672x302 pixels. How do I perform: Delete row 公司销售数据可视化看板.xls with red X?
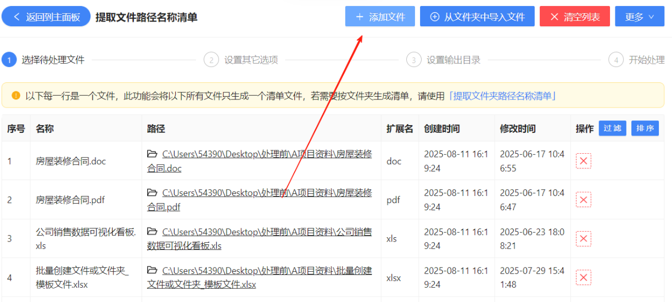[584, 238]
